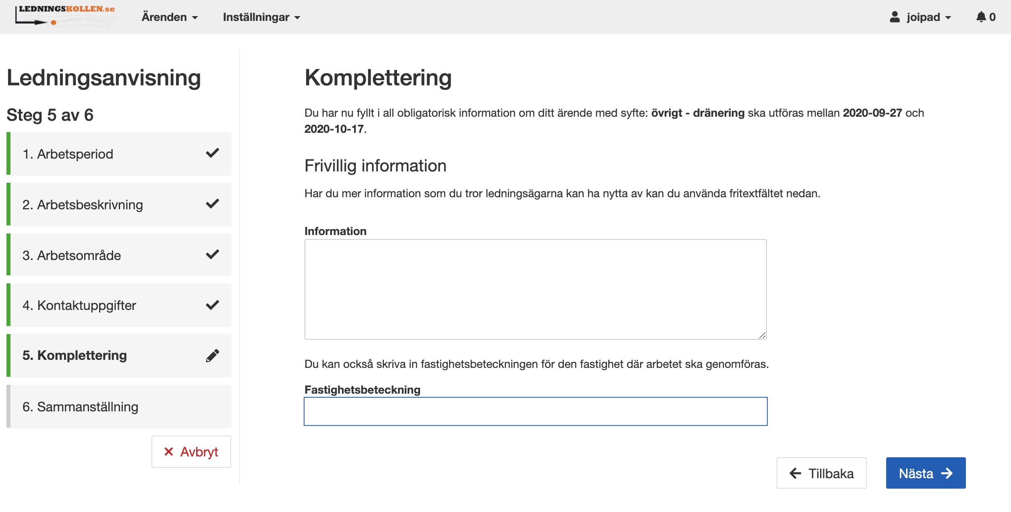Select step 6 Sammanställning in sidebar
This screenshot has width=1011, height=512.
119,407
